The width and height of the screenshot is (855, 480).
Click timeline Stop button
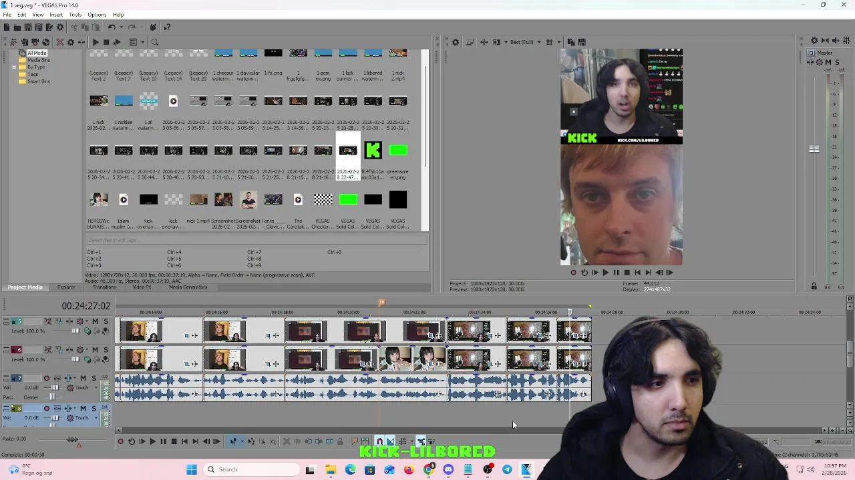coord(174,441)
